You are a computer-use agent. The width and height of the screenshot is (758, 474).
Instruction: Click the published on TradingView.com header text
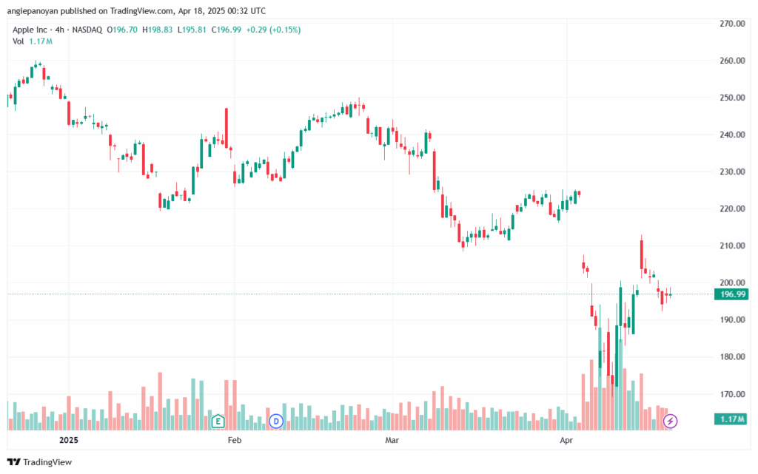point(115,10)
